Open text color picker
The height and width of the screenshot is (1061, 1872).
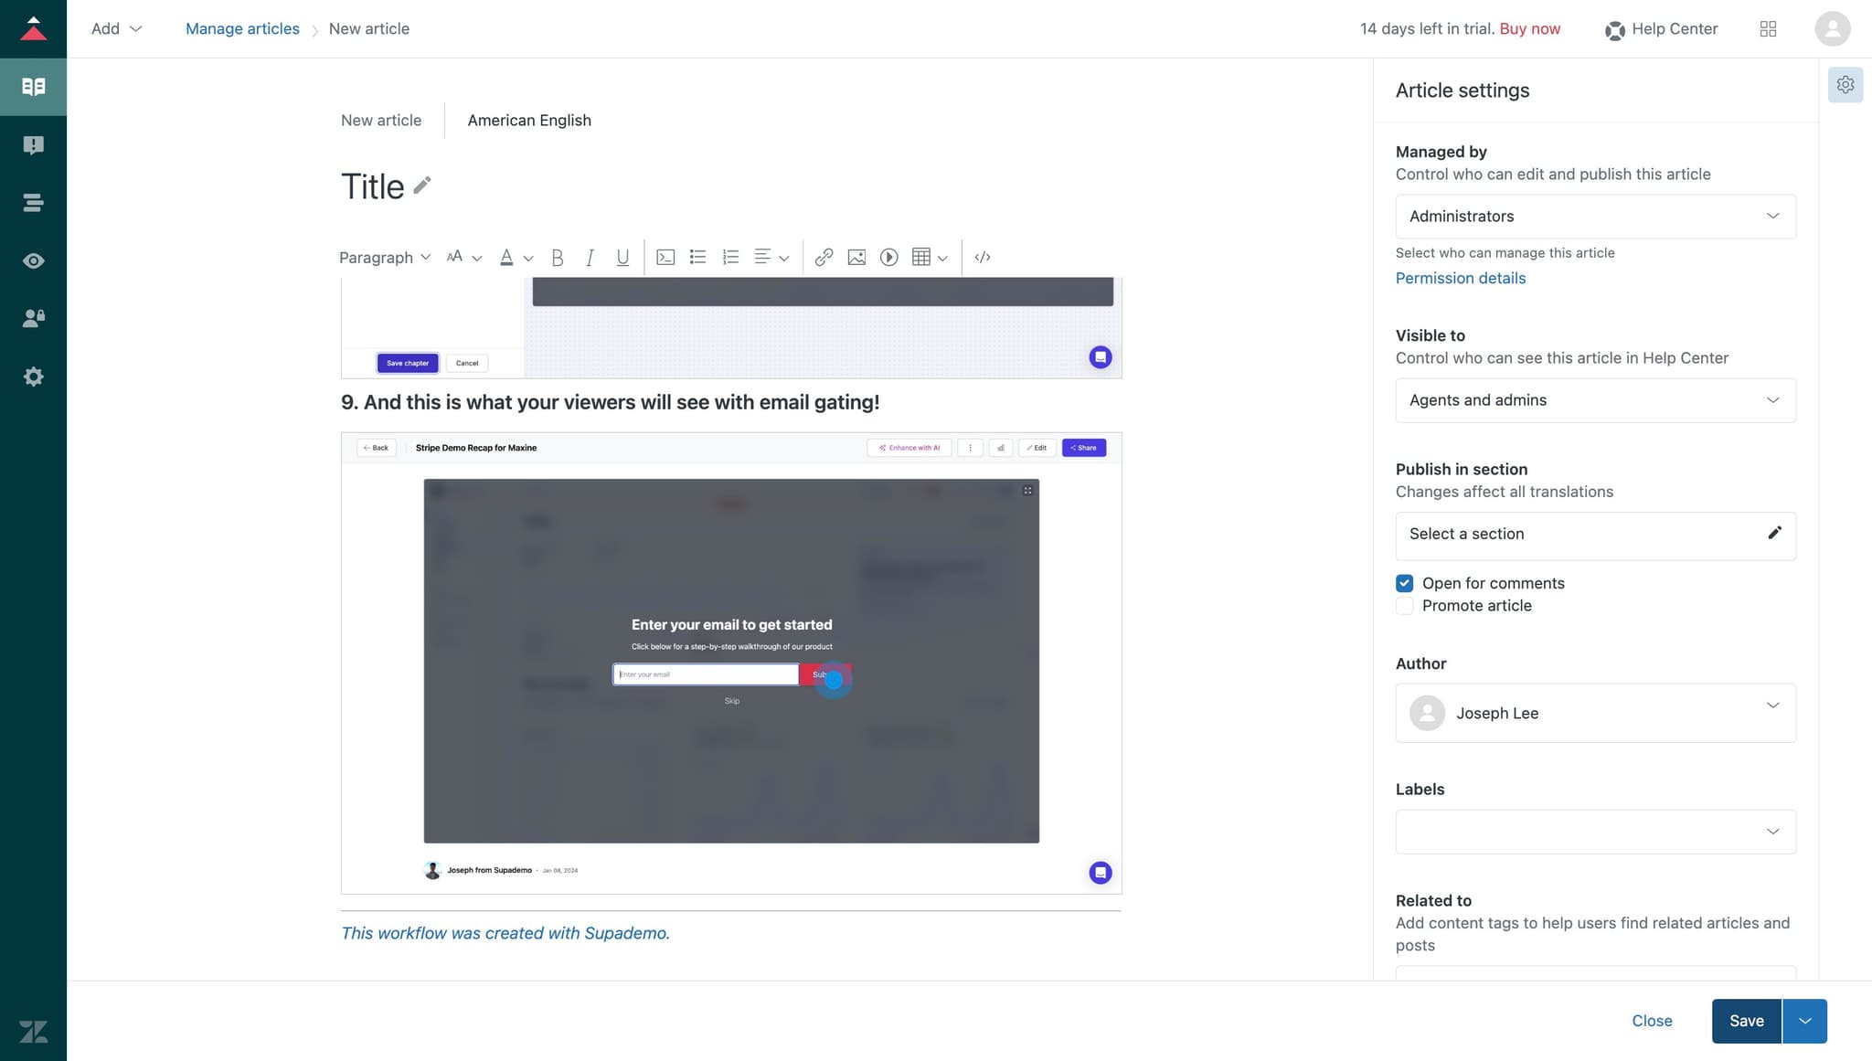(x=507, y=258)
